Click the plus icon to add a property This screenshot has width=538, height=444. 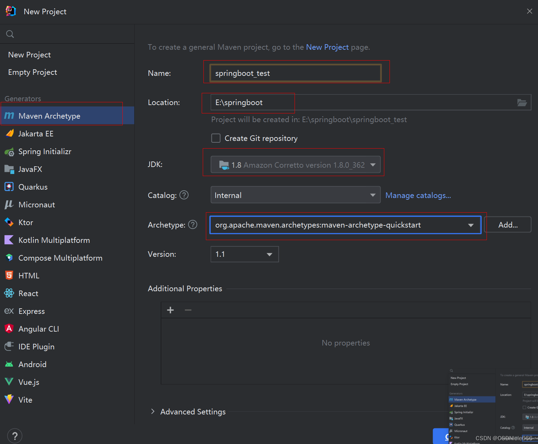(170, 310)
